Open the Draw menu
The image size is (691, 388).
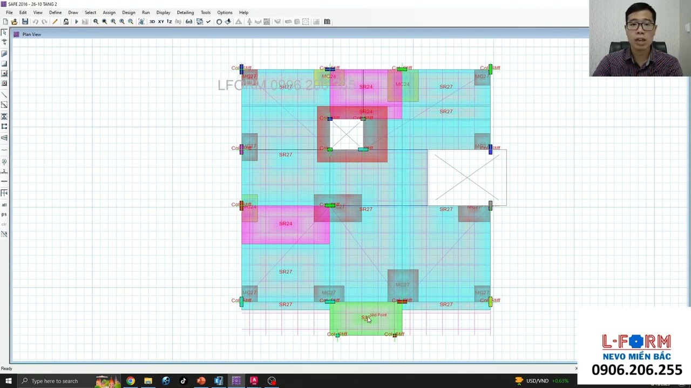[x=73, y=12]
